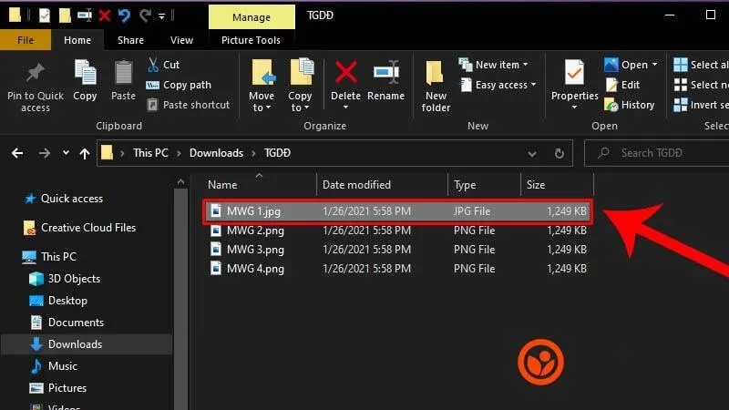Open 3D Objects folder in sidebar
The width and height of the screenshot is (729, 410).
[65, 279]
